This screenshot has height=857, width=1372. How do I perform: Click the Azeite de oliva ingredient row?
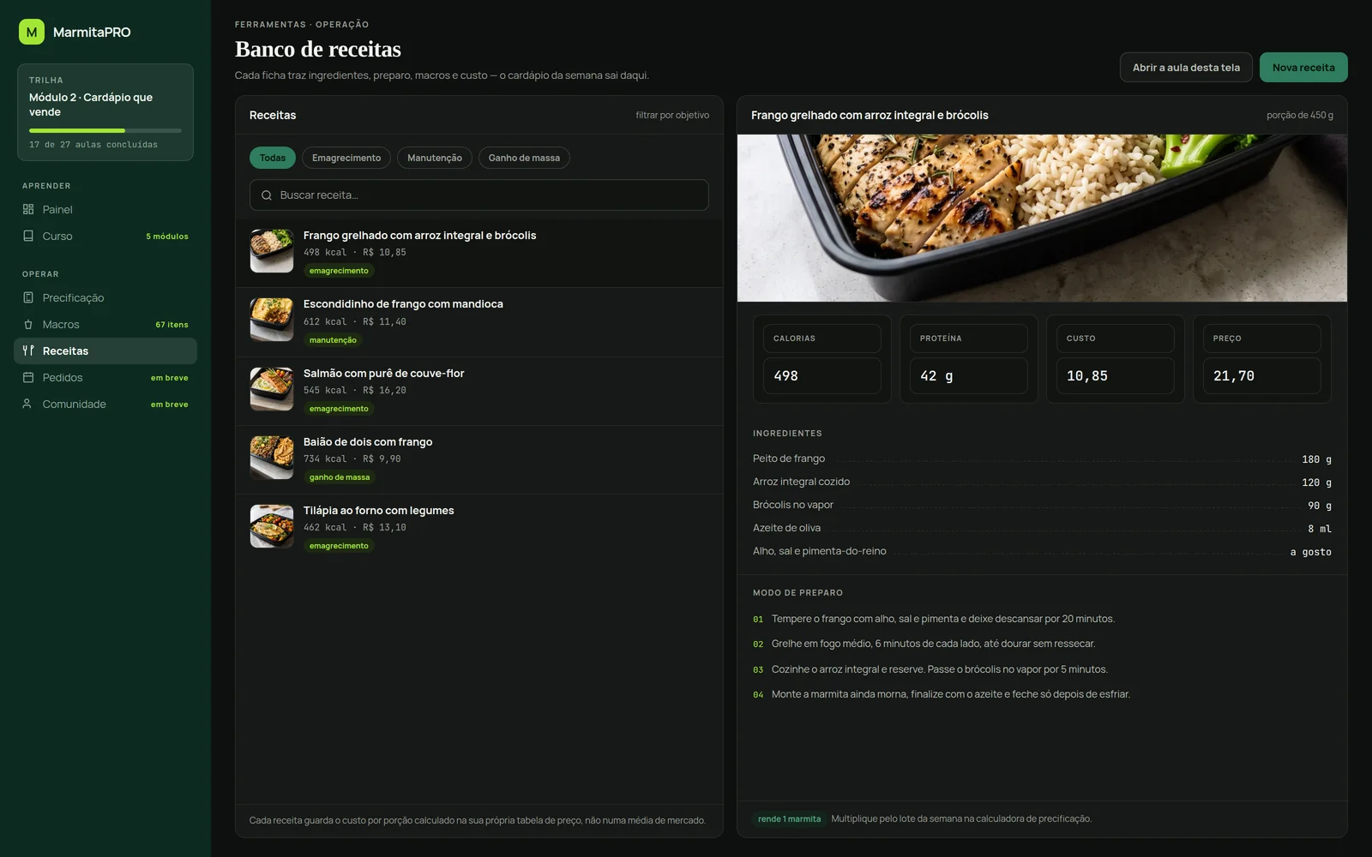tap(1042, 528)
